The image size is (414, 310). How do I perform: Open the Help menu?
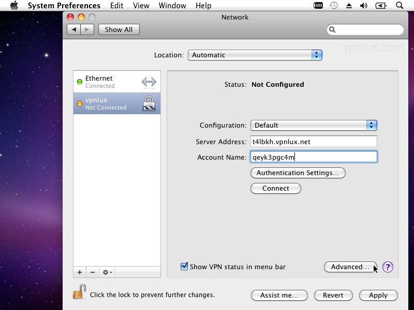pyautogui.click(x=203, y=6)
